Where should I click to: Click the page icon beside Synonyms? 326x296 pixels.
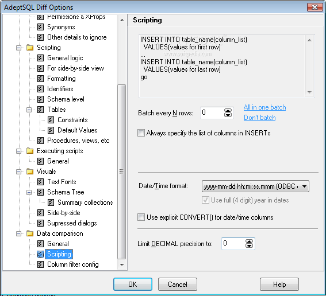[x=40, y=27]
